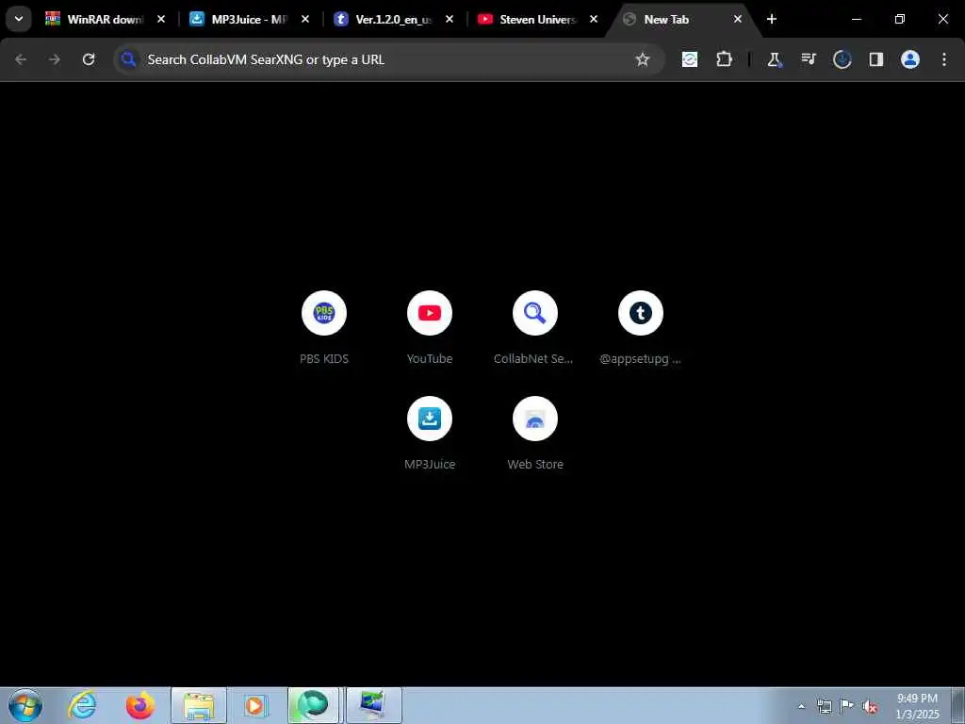Open the Windows Start menu

pos(25,705)
